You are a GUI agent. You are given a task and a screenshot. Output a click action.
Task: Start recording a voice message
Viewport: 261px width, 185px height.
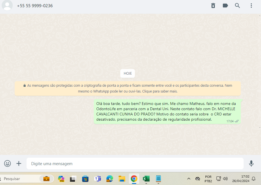tap(251, 163)
